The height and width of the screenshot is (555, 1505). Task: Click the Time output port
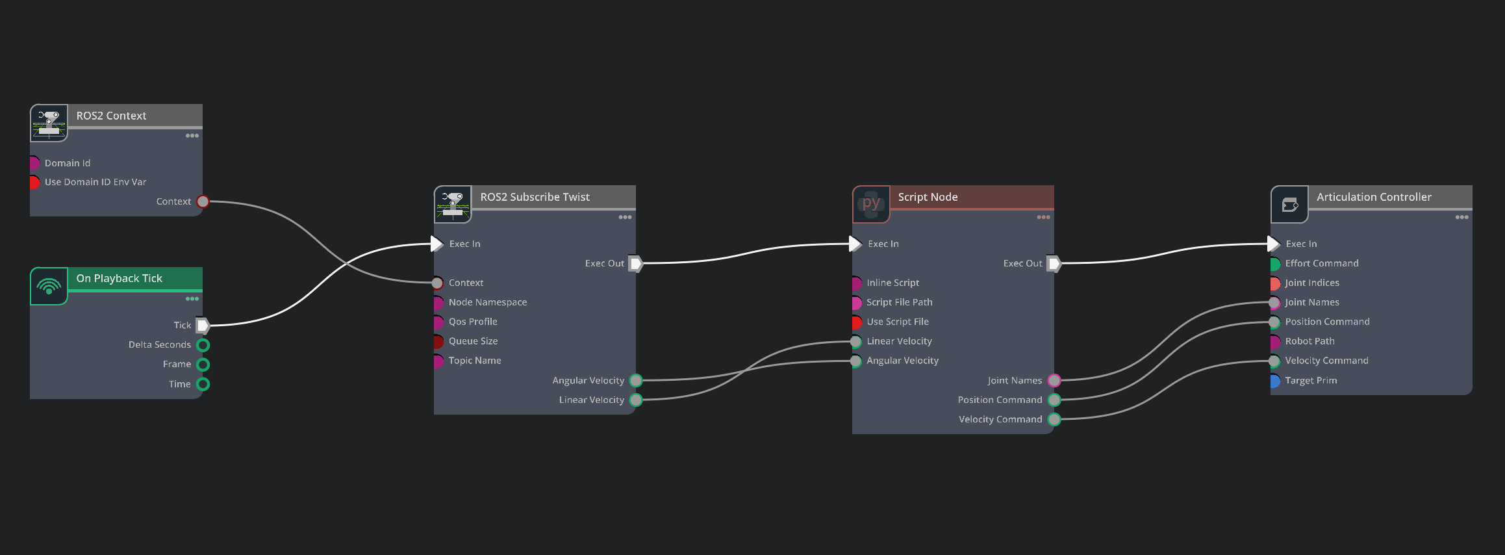[203, 384]
